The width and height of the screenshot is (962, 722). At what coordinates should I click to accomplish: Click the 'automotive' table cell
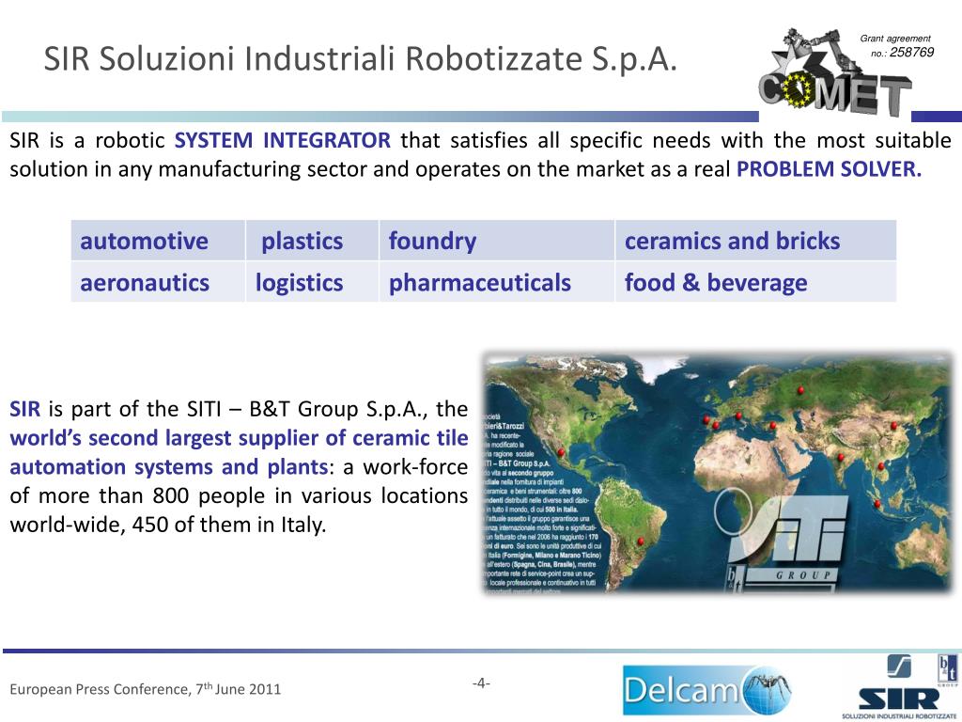[x=158, y=241]
